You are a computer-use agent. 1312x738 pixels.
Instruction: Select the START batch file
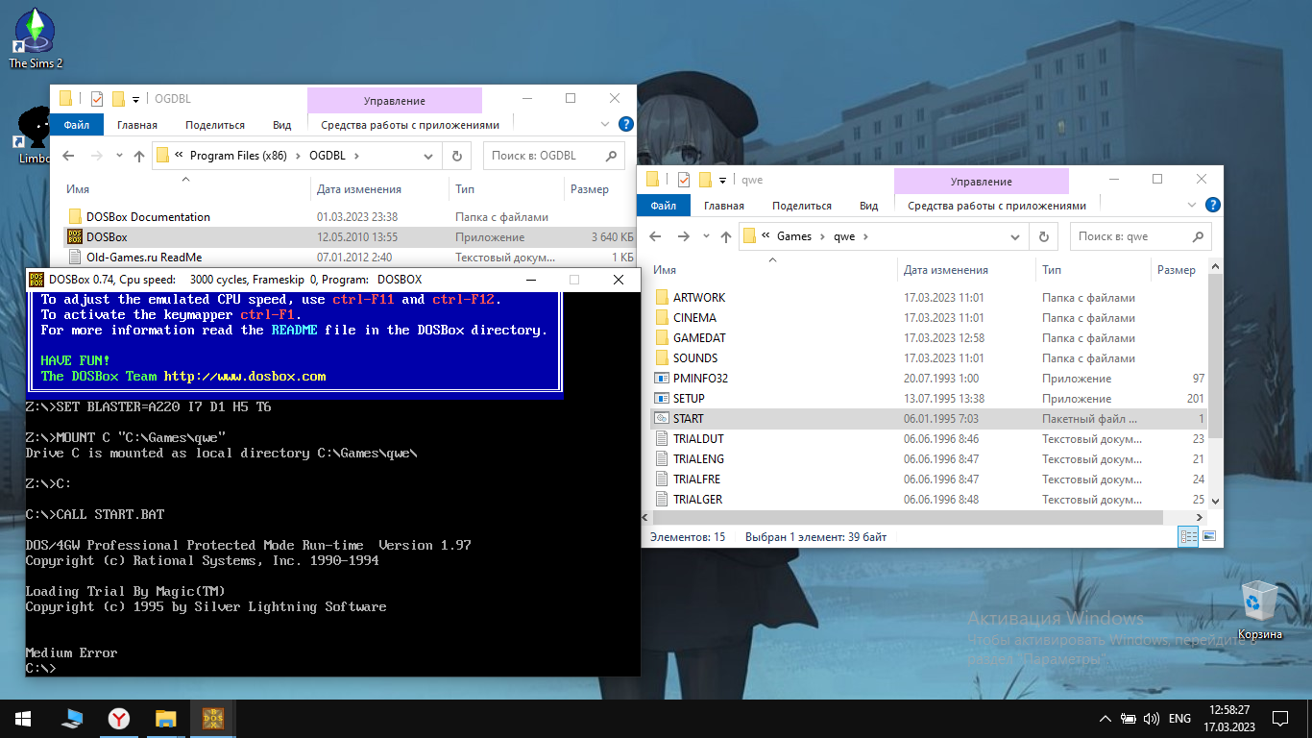(688, 419)
